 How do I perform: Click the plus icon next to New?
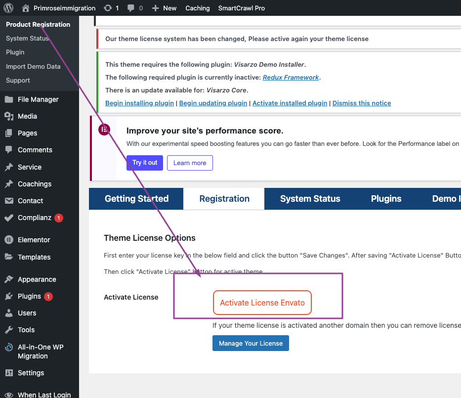click(x=155, y=8)
